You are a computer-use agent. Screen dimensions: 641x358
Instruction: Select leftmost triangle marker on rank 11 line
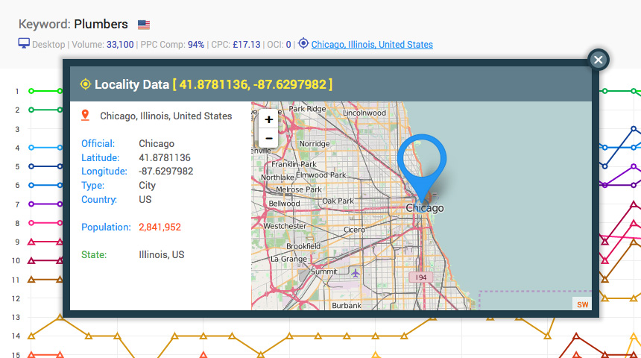[x=31, y=280]
